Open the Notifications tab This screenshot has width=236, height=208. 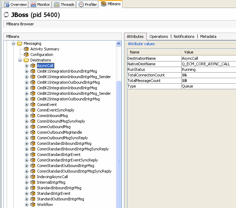point(184,36)
